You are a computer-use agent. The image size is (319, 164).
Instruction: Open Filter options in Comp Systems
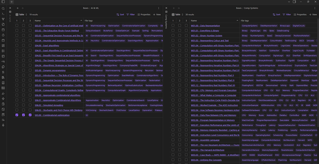(x=286, y=15)
